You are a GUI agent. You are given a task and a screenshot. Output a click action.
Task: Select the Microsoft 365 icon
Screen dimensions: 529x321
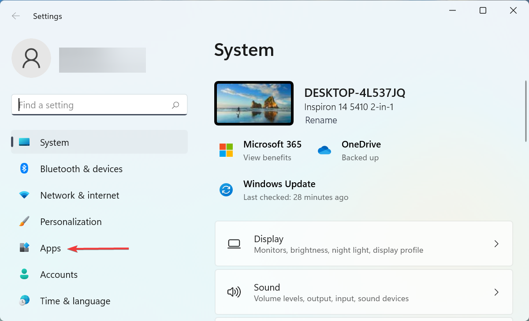tap(226, 150)
